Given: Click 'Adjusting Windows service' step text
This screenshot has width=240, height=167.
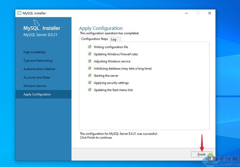Looking at the screenshot, I should coord(112,61).
